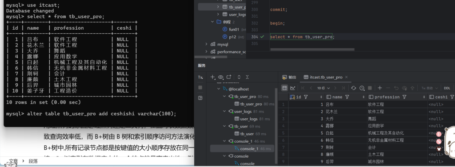
Task: Sort by the profession column sort arrows
Action: [x=423, y=97]
